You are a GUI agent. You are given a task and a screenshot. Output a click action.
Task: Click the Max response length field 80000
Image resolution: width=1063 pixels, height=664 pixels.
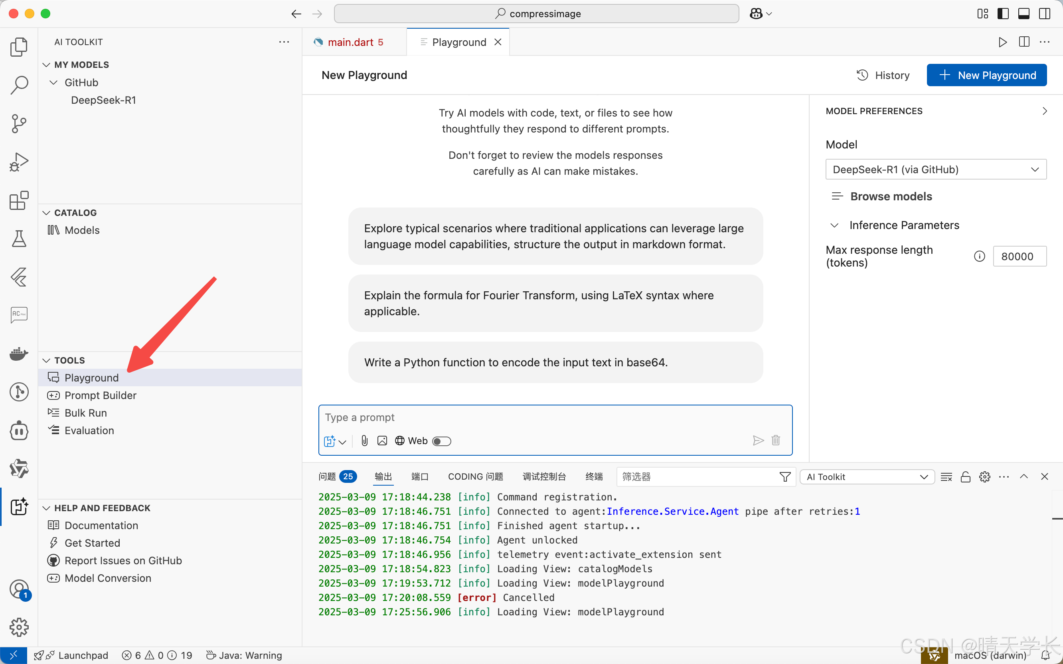[1020, 256]
